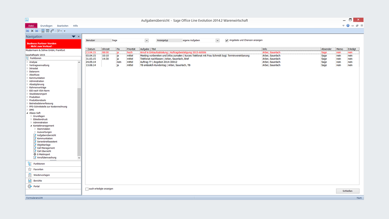
Task: Expand the Stammdaten tree node
Action: tap(35, 129)
